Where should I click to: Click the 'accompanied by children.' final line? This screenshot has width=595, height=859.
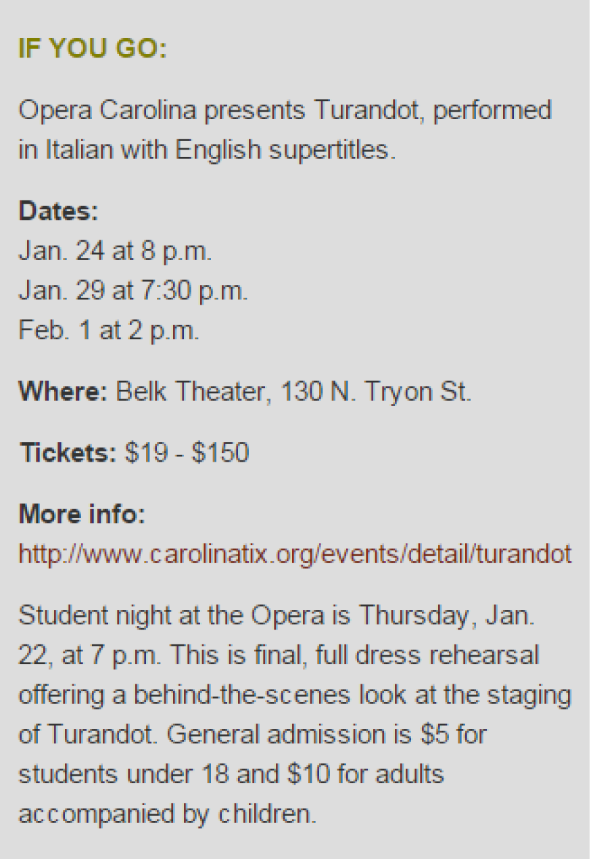pyautogui.click(x=167, y=814)
